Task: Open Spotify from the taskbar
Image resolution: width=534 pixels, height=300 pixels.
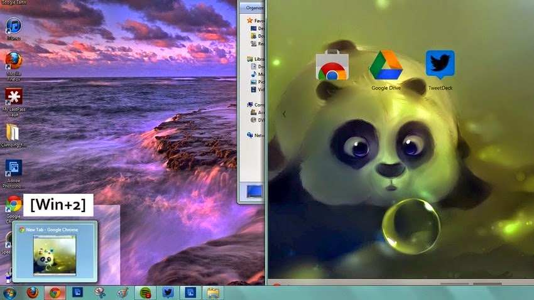Action: coord(145,292)
